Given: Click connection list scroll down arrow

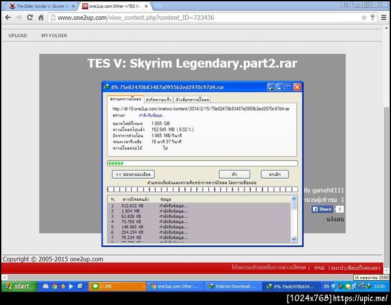Looking at the screenshot, I should pyautogui.click(x=294, y=239).
